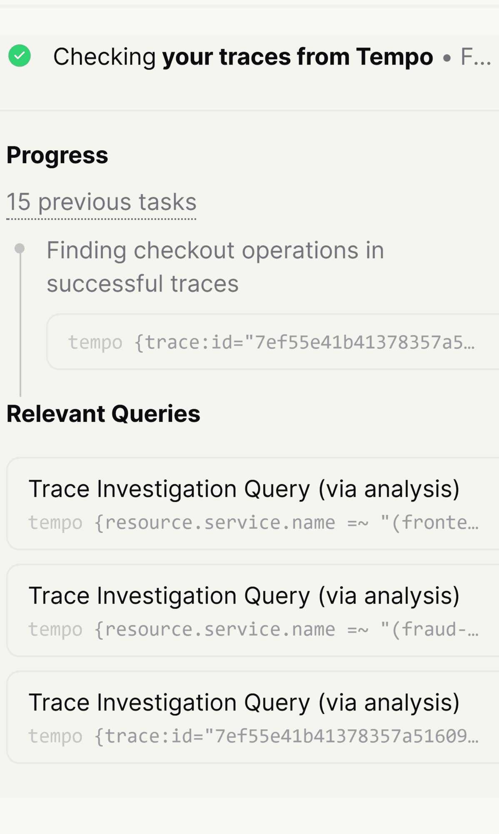This screenshot has width=499, height=834.
Task: Expand the truncated F... header text
Action: pos(477,56)
